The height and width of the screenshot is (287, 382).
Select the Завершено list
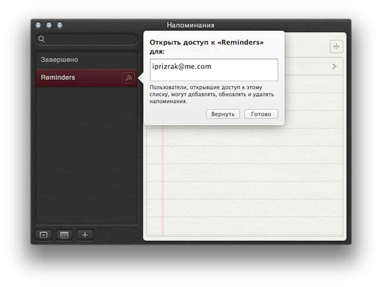point(86,60)
